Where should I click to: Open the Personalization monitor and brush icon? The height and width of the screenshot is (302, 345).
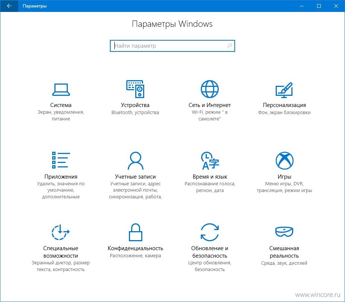pos(284,90)
